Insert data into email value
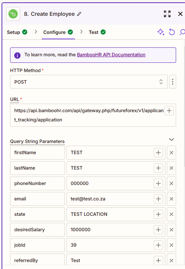185x269 pixels. click(158, 199)
